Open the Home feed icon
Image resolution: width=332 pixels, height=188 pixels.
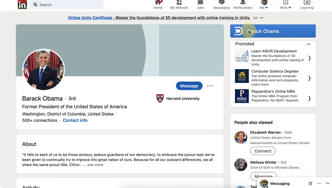(158, 2)
